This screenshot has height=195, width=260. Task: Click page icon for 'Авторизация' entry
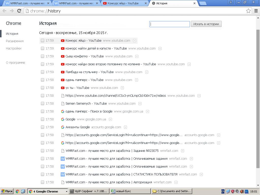coord(63,182)
